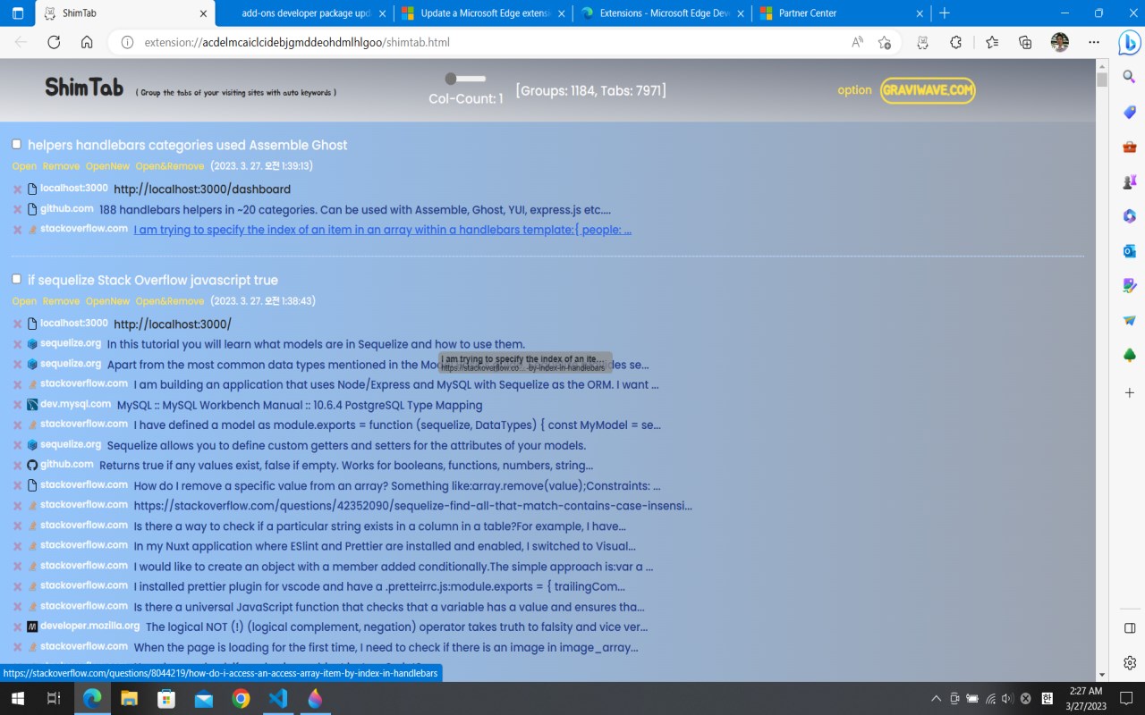Open Favorites star list icon
Image resolution: width=1145 pixels, height=715 pixels.
(x=991, y=42)
